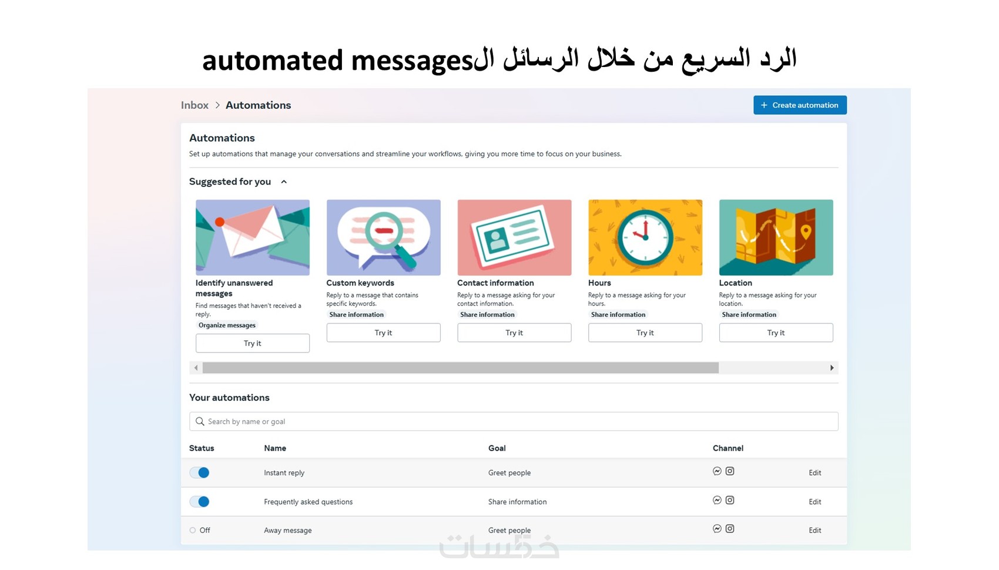Click the plus icon on Create automation
The image size is (999, 570).
tap(764, 105)
